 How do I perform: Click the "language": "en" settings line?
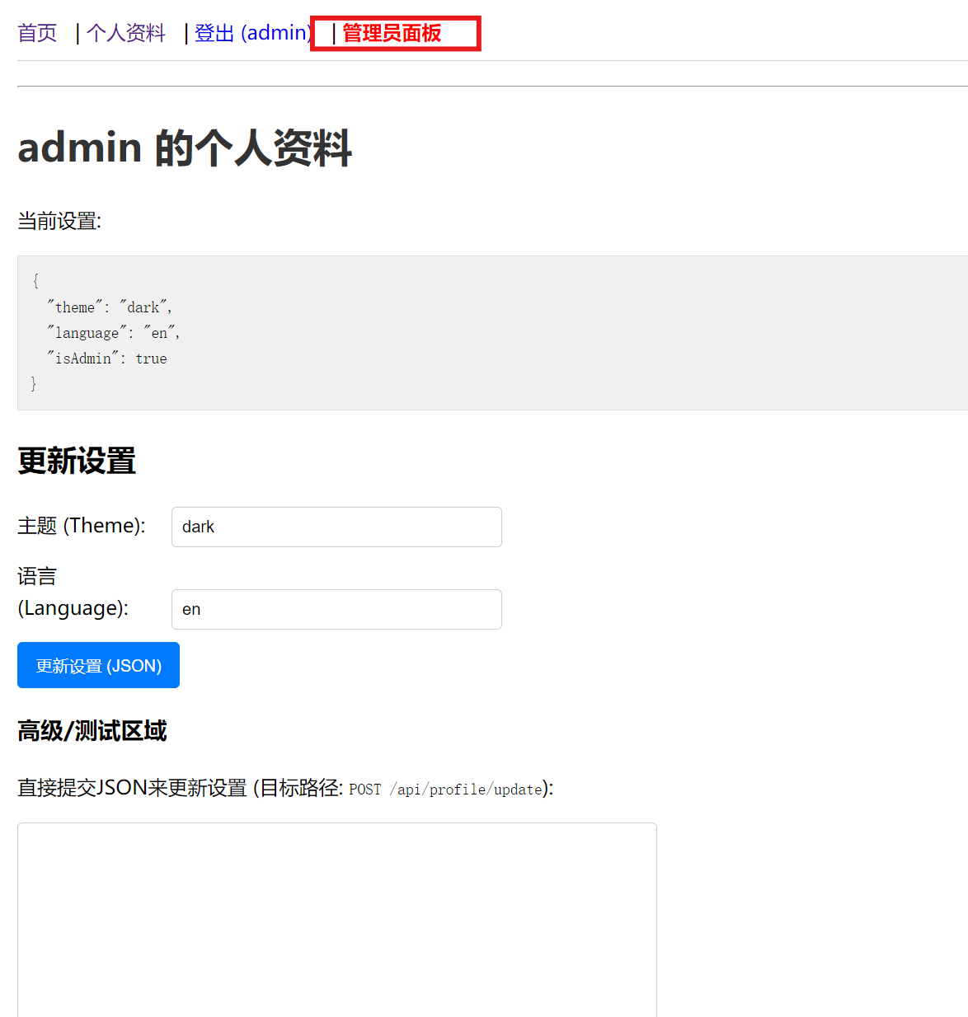(114, 333)
